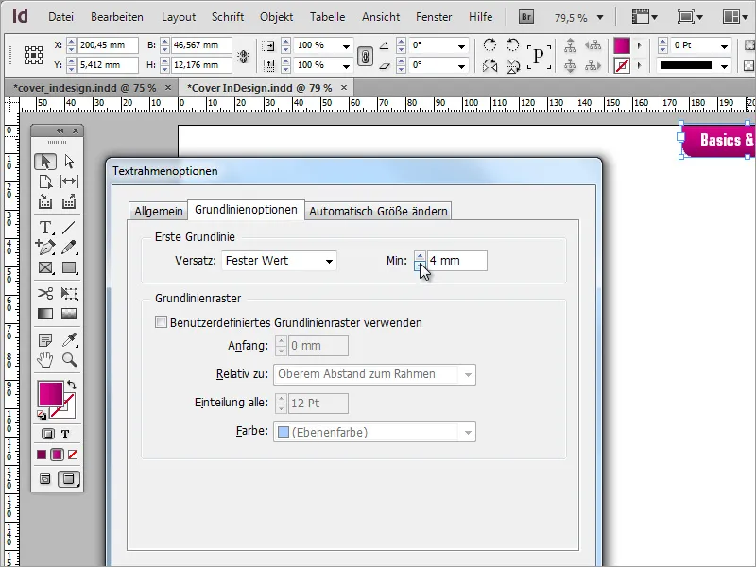Switch to the Allgemein tab
The height and width of the screenshot is (567, 756).
coord(158,211)
